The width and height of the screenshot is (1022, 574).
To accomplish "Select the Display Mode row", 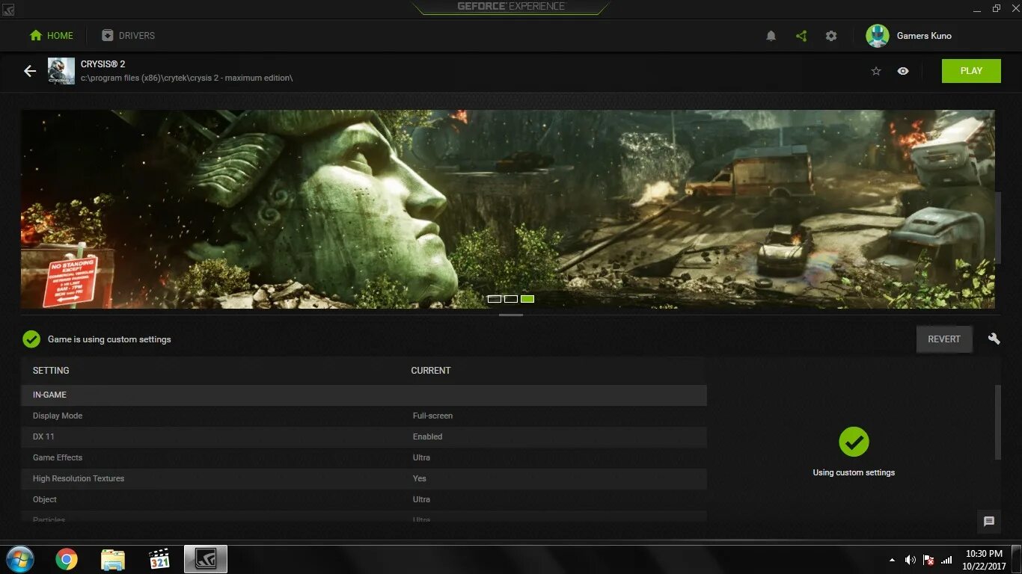I will [364, 416].
